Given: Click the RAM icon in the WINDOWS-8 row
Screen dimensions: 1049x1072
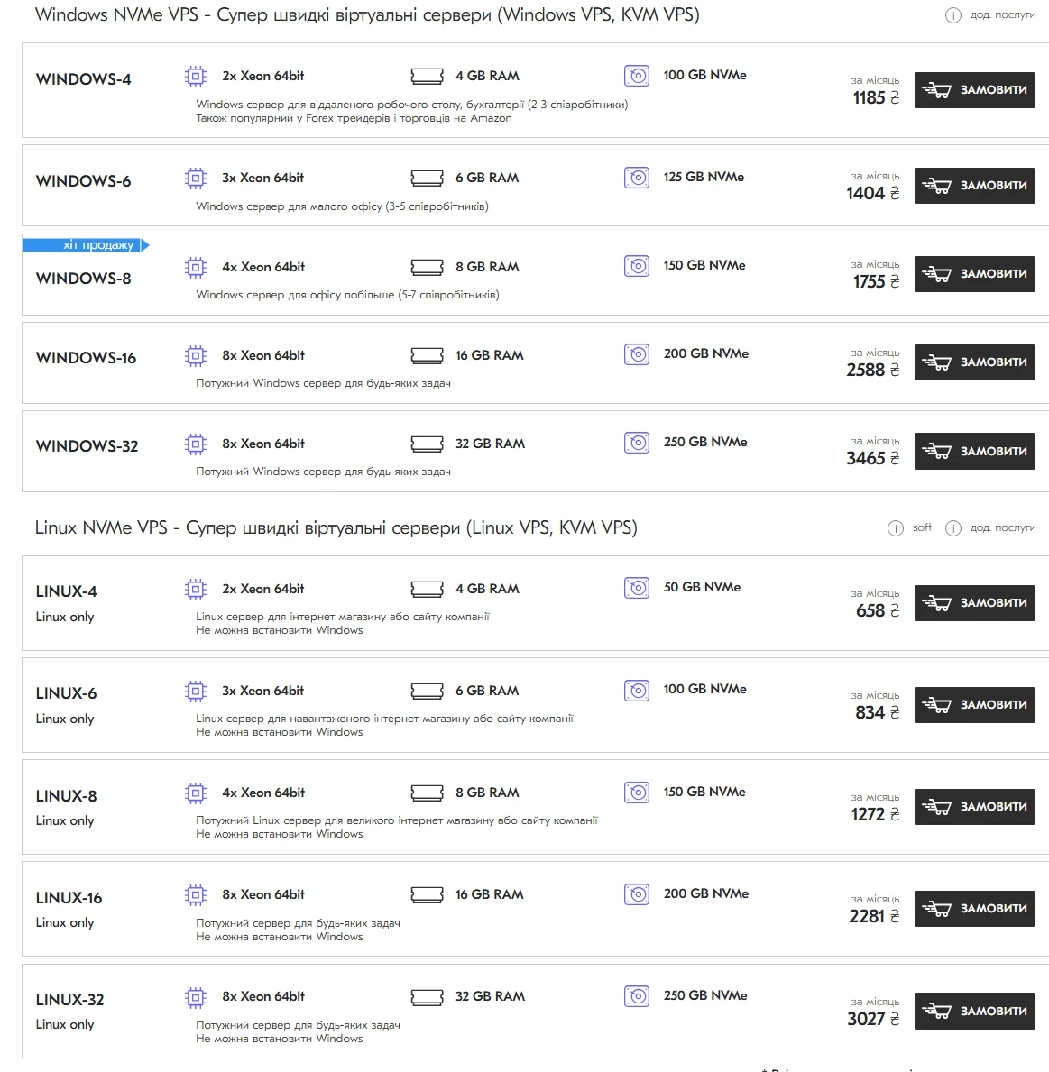Looking at the screenshot, I should [x=427, y=267].
